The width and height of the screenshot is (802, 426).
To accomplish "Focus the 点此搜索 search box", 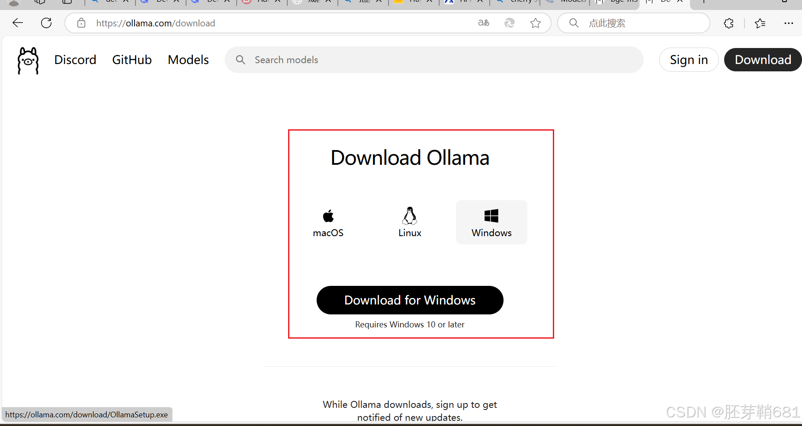I will point(634,23).
